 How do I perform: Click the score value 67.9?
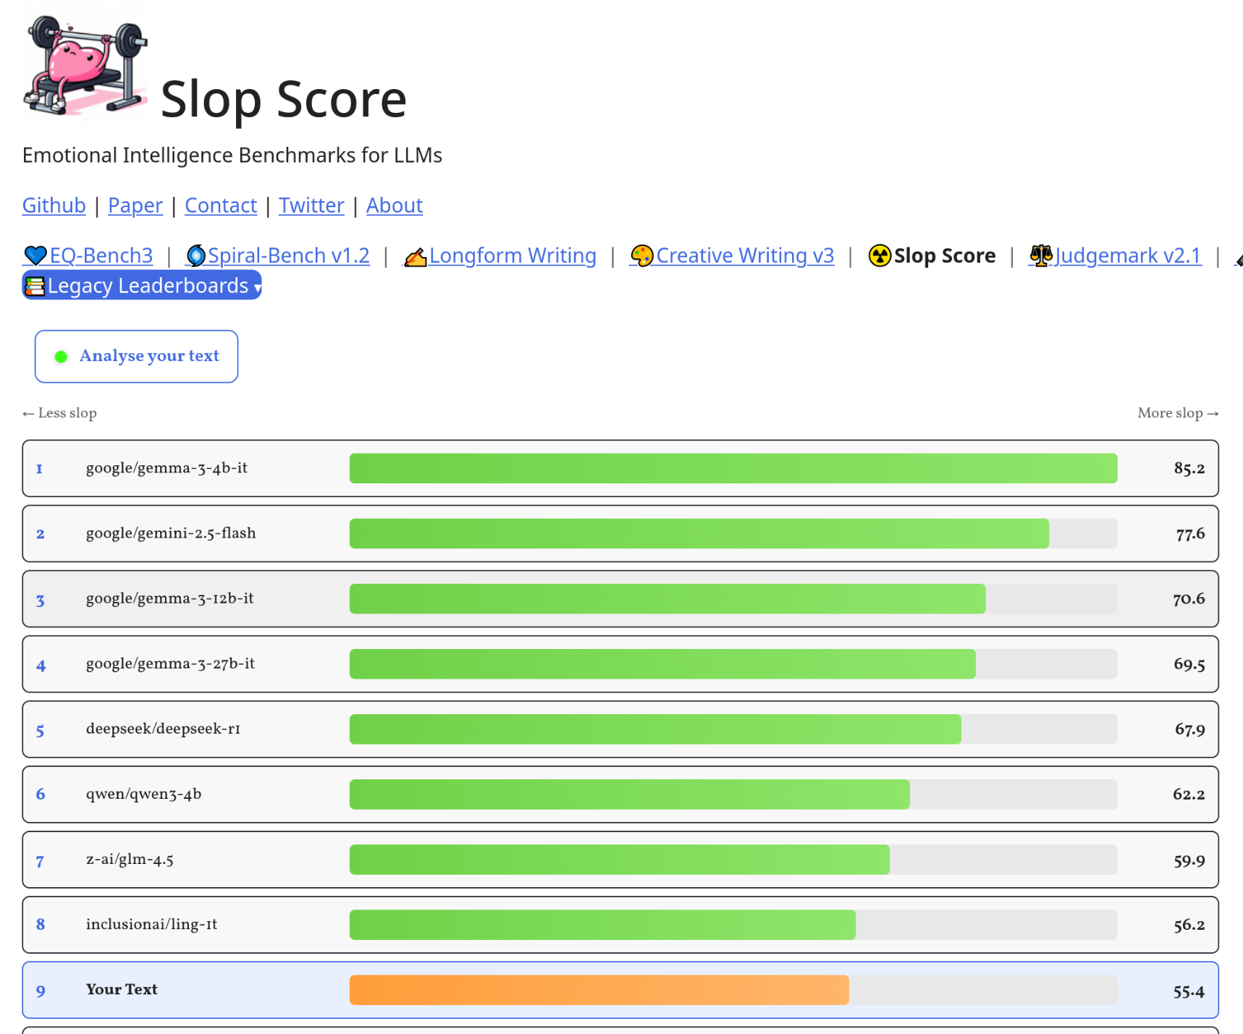point(1190,729)
